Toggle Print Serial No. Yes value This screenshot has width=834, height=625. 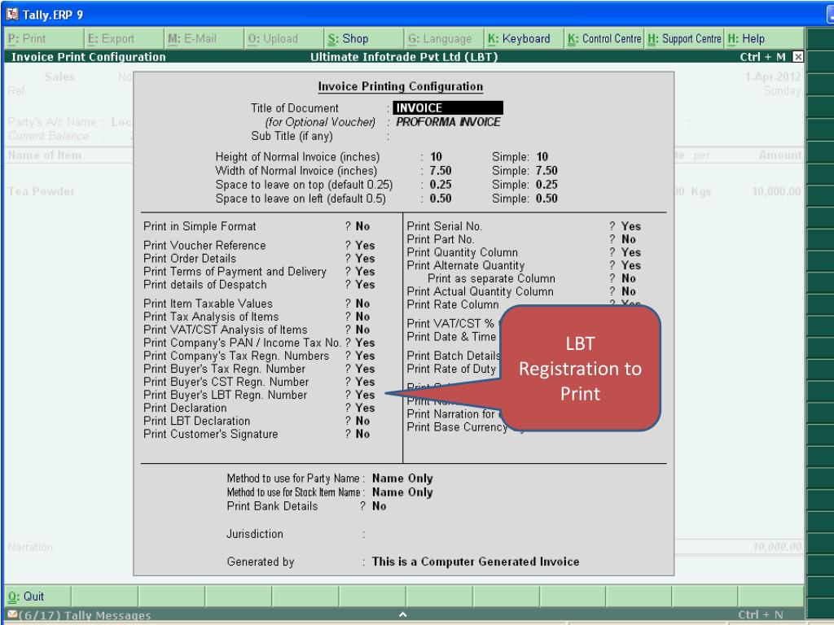coord(631,226)
